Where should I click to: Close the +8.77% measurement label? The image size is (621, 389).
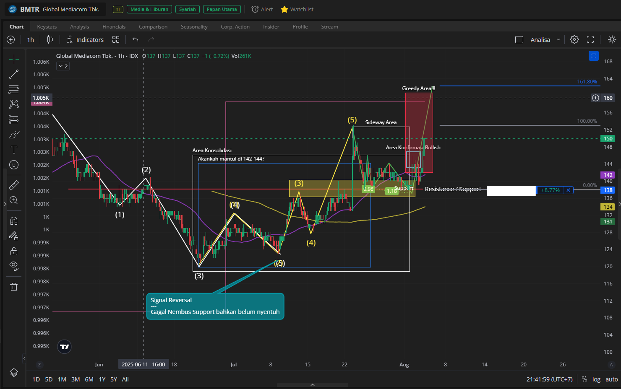point(568,190)
